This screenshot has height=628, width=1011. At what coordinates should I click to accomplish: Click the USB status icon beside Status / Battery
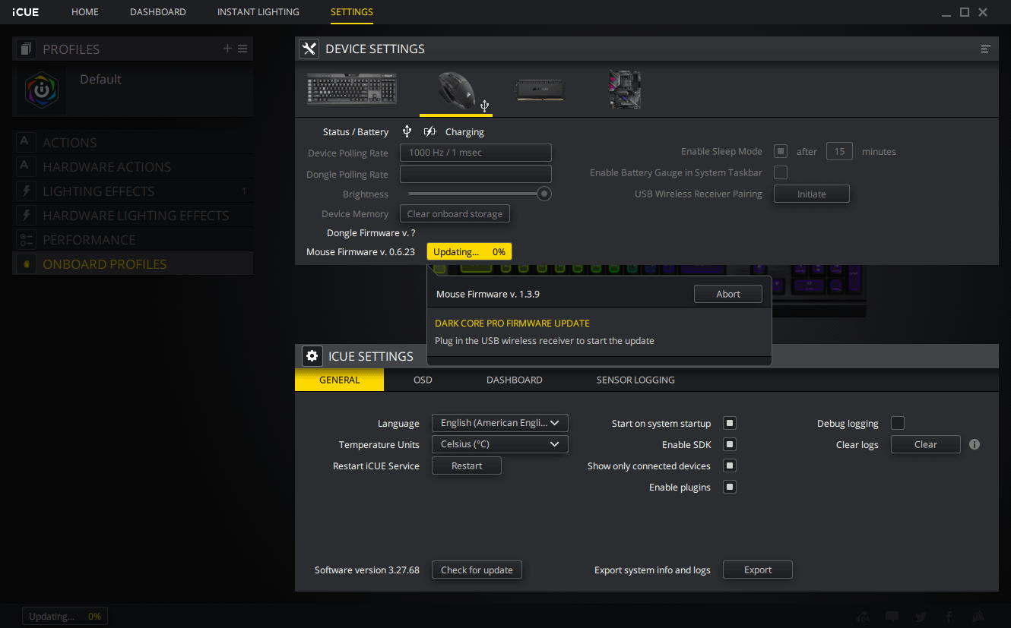407,131
